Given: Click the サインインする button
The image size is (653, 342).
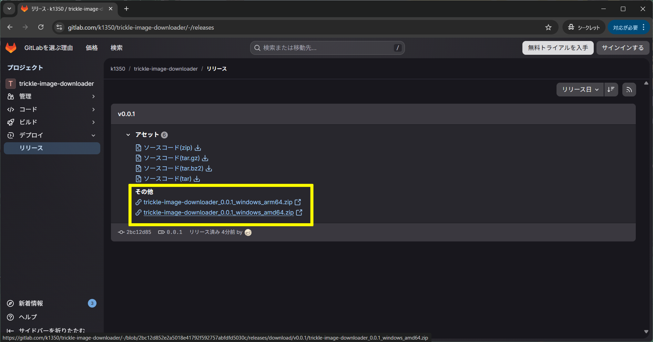Looking at the screenshot, I should pyautogui.click(x=622, y=48).
